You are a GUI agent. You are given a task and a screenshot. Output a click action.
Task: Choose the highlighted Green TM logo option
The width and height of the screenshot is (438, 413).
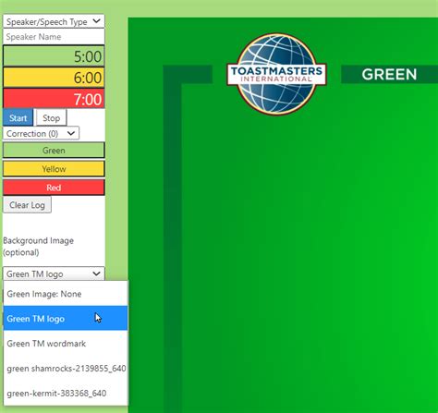point(66,318)
